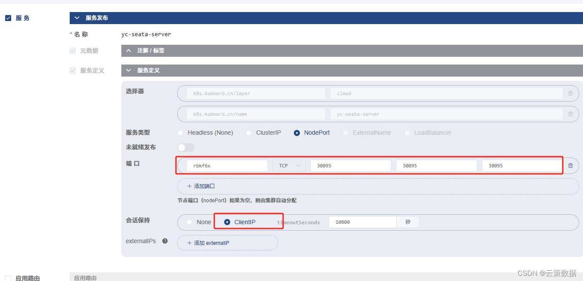Select Headless (None) service type
Viewport: 583px width, 281px height.
[x=180, y=133]
